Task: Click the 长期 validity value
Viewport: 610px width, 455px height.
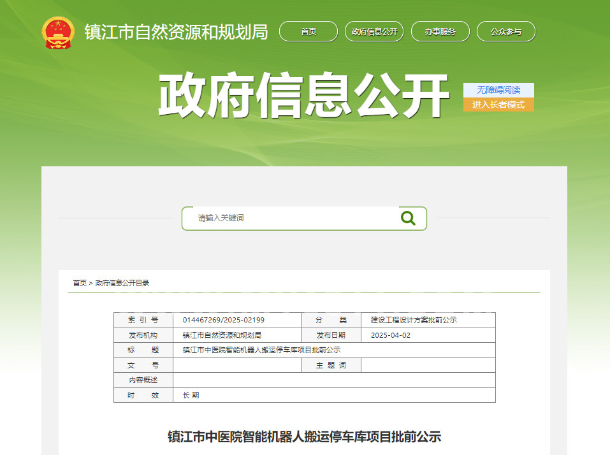Action: click(191, 395)
